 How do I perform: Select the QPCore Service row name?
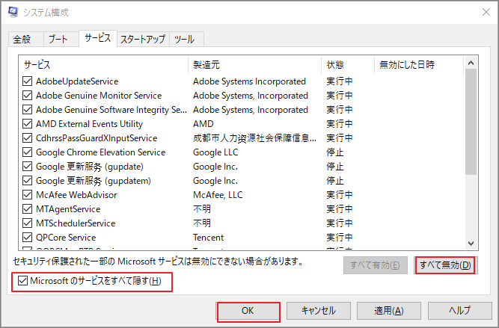click(x=66, y=238)
